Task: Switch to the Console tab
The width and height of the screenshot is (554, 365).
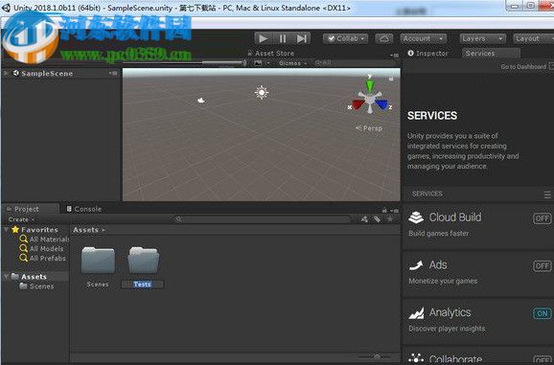Action: tap(84, 209)
